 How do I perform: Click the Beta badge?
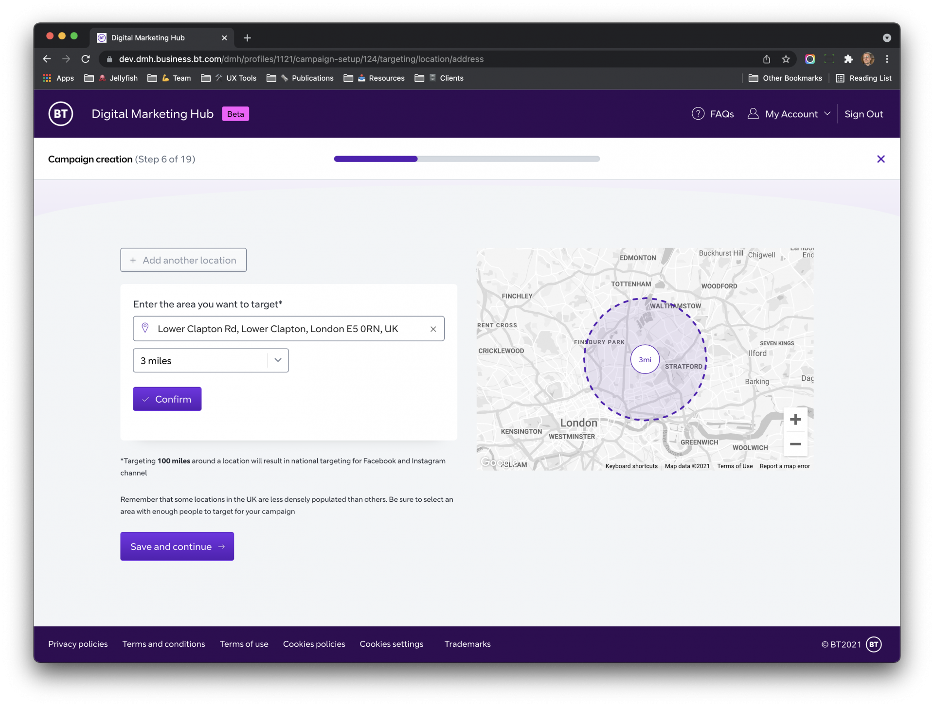[235, 114]
